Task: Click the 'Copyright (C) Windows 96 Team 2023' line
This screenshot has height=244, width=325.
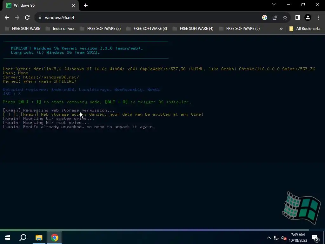Action: [55, 52]
